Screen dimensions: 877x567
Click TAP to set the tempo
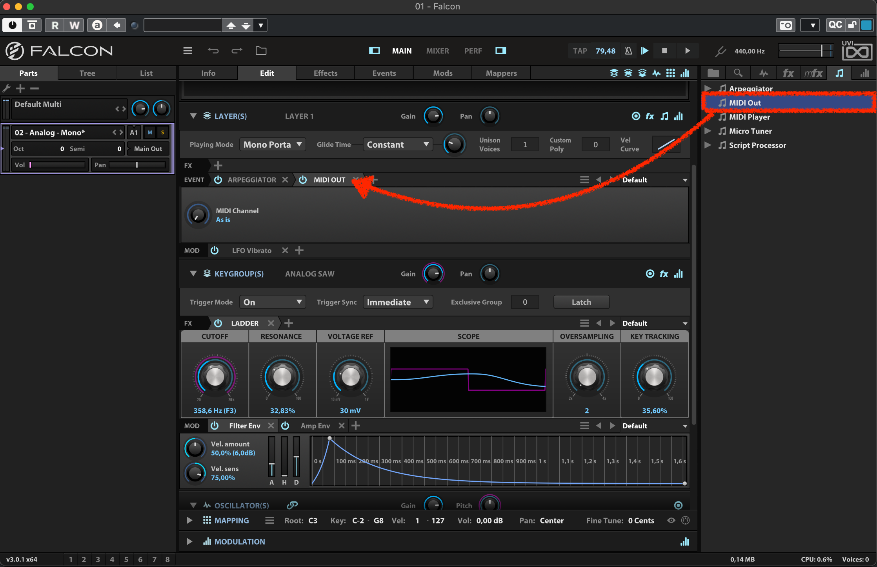tap(579, 51)
